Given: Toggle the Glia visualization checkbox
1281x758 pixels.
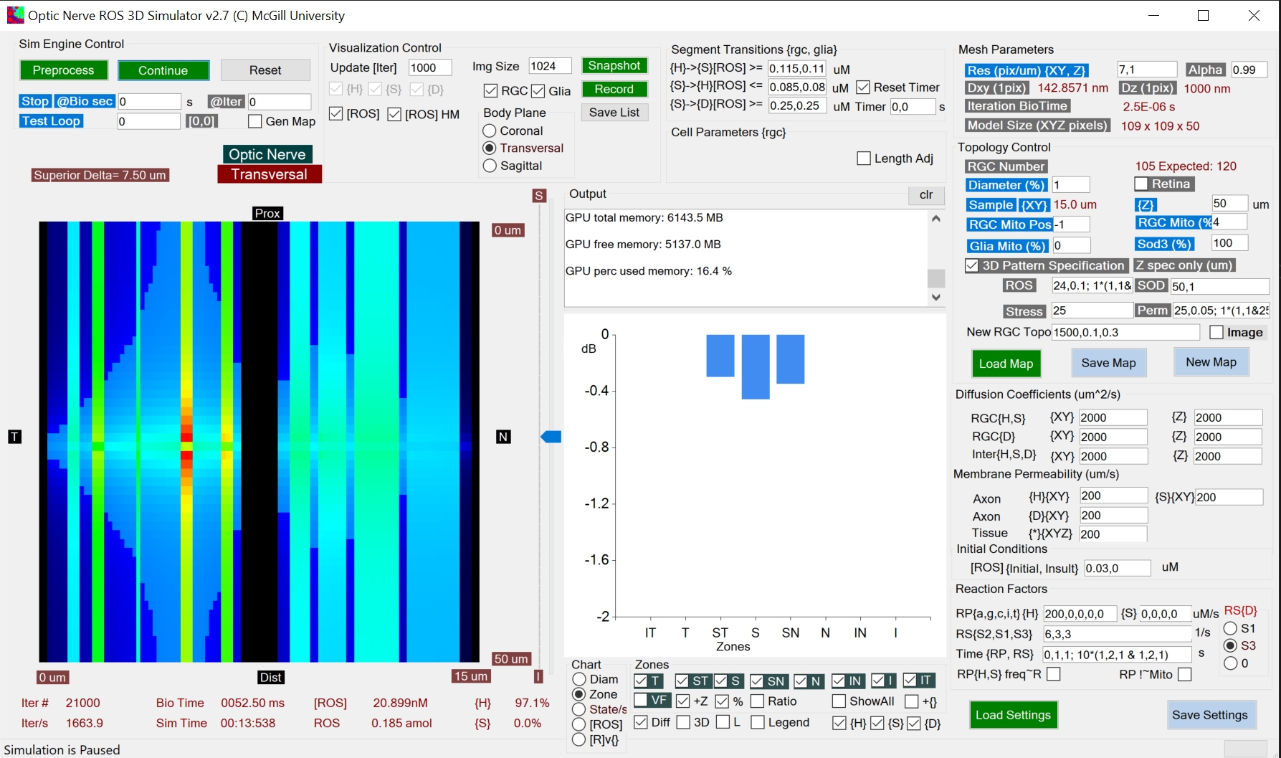Looking at the screenshot, I should pos(538,91).
